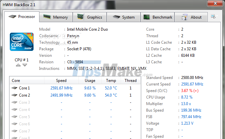Click revision value C0 - 5894

[75, 62]
